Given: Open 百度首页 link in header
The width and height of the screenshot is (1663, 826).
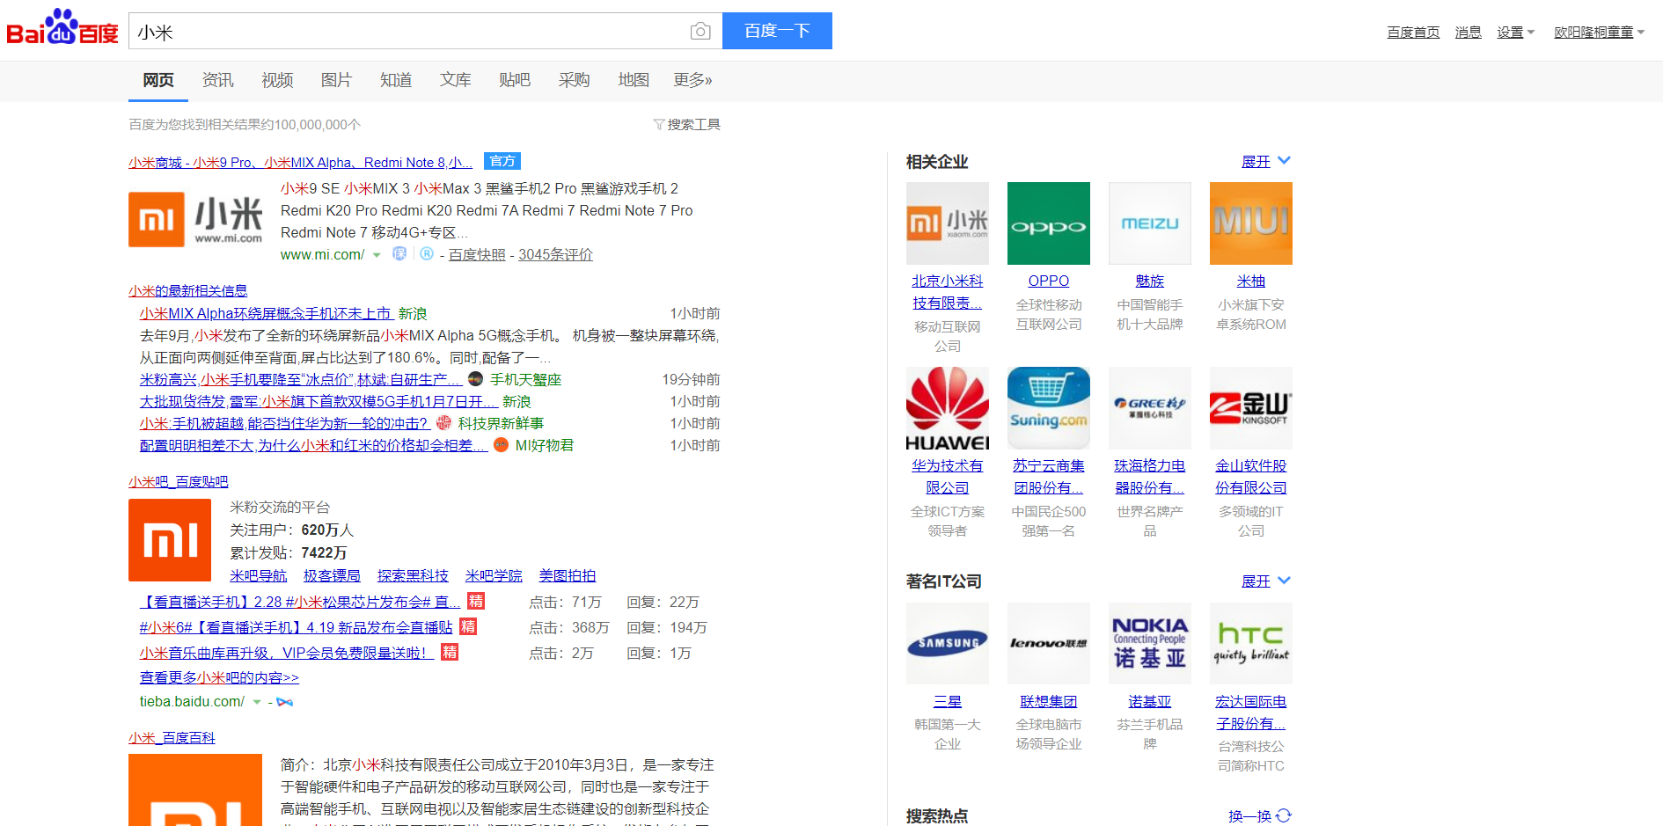Looking at the screenshot, I should point(1413,33).
